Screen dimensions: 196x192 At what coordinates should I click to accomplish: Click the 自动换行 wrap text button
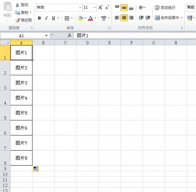point(165,8)
